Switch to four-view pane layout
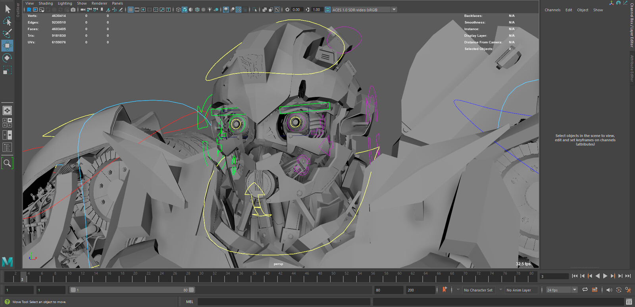Viewport: 635px width, 307px height. [x=7, y=123]
